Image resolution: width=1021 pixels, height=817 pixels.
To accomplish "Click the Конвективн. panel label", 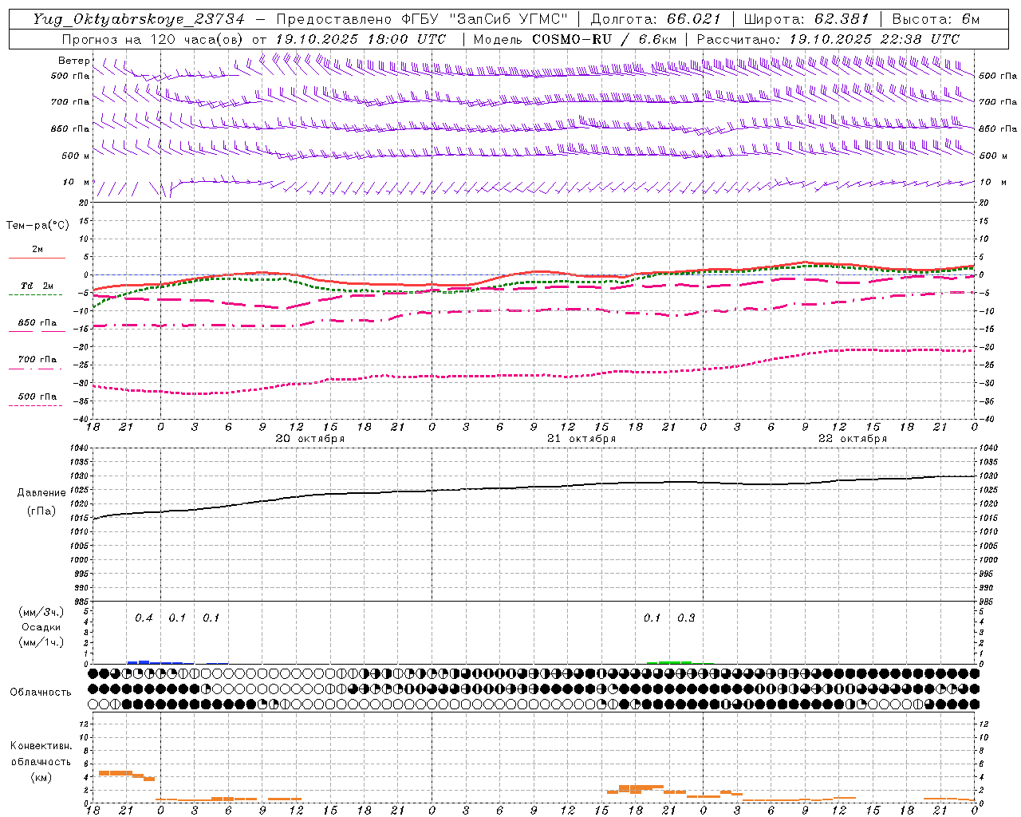I will 41,746.
